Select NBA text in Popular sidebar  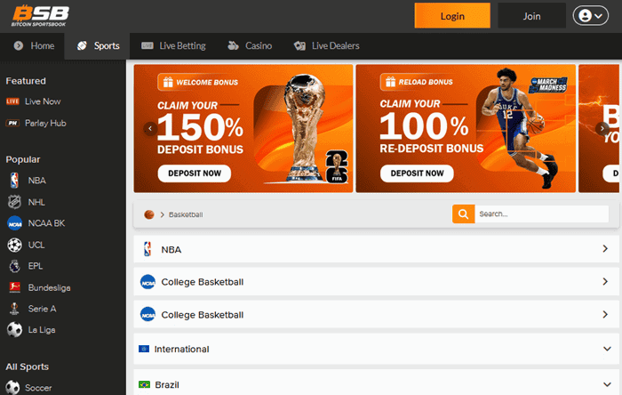37,181
